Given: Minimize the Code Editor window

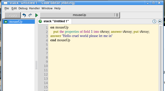Looking at the screenshot, I should pos(148,3).
